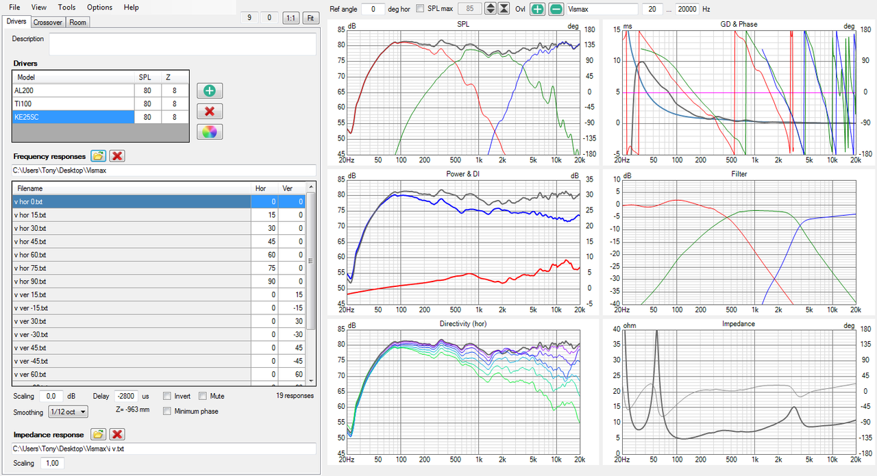Click the SPL range up/down arrows icon

click(490, 8)
